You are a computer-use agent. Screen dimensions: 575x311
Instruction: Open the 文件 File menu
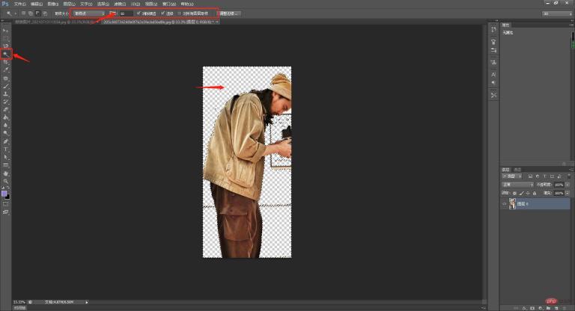pyautogui.click(x=19, y=4)
